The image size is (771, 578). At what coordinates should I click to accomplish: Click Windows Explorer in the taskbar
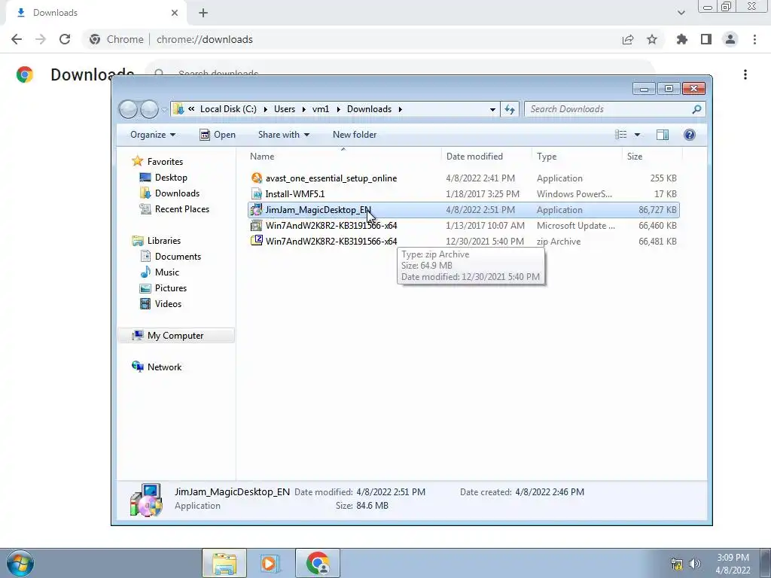[224, 563]
